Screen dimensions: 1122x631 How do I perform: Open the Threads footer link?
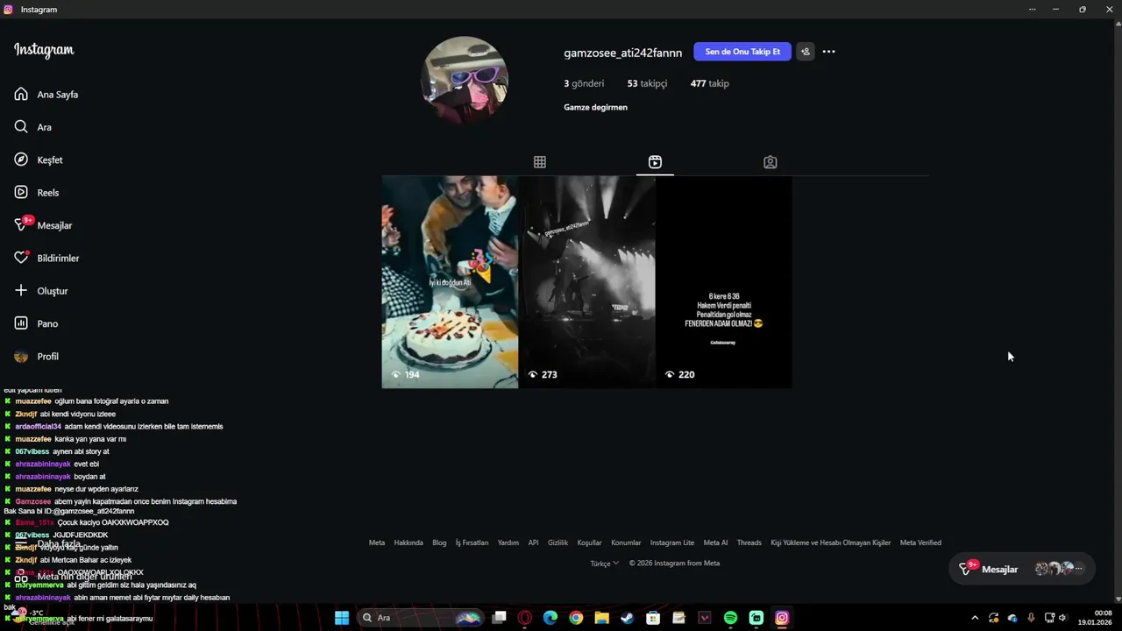[x=749, y=542]
